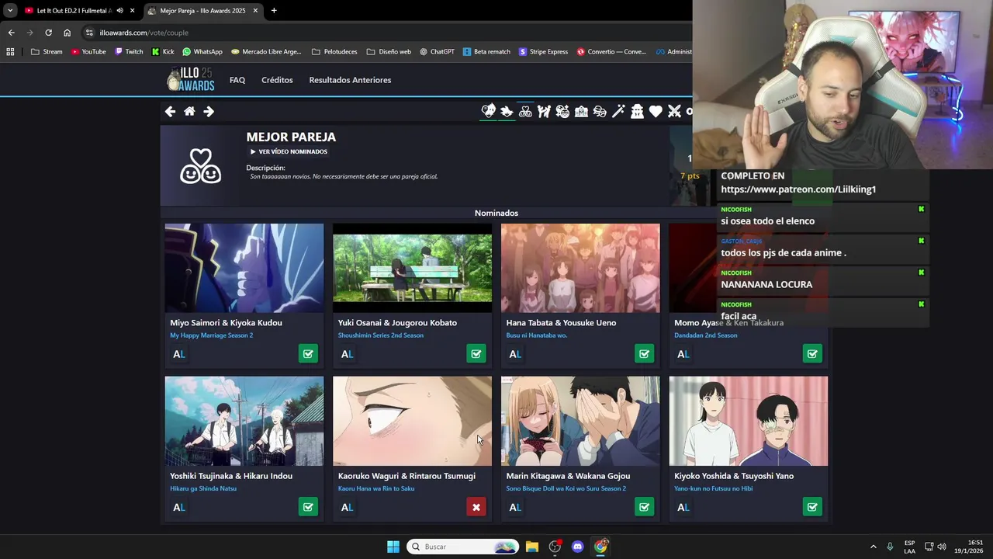This screenshot has height=559, width=993.
Task: Open the home icon in awards navigation
Action: [x=189, y=112]
